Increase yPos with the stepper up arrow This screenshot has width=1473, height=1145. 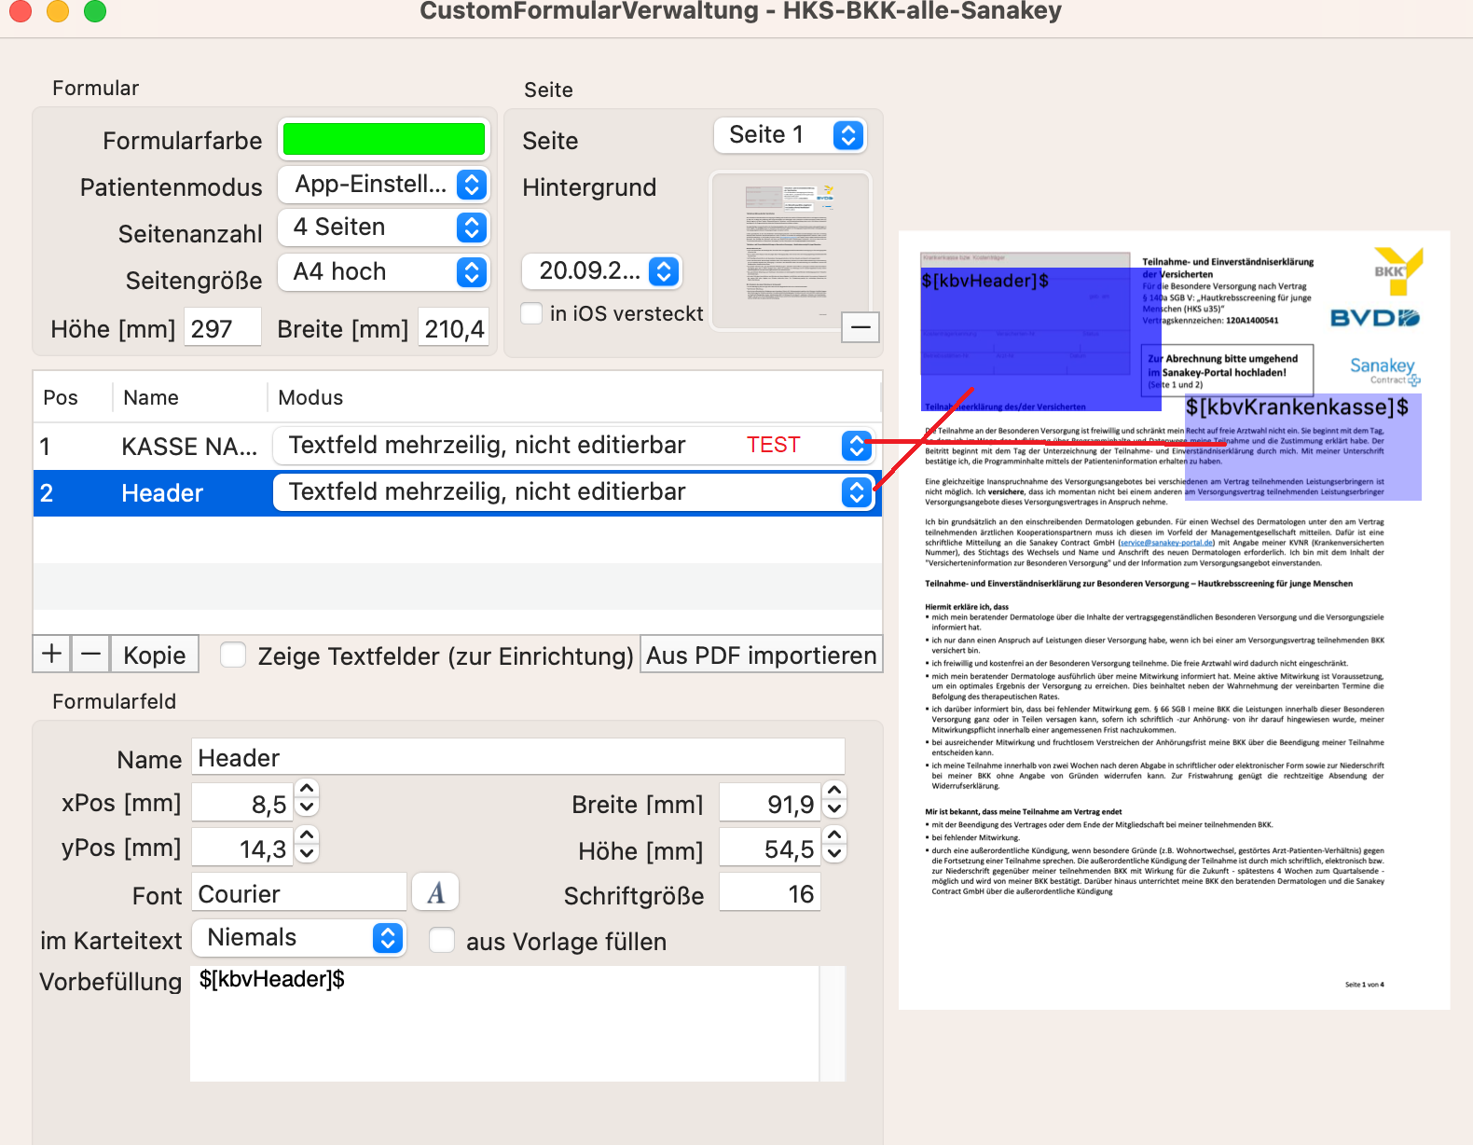[307, 835]
